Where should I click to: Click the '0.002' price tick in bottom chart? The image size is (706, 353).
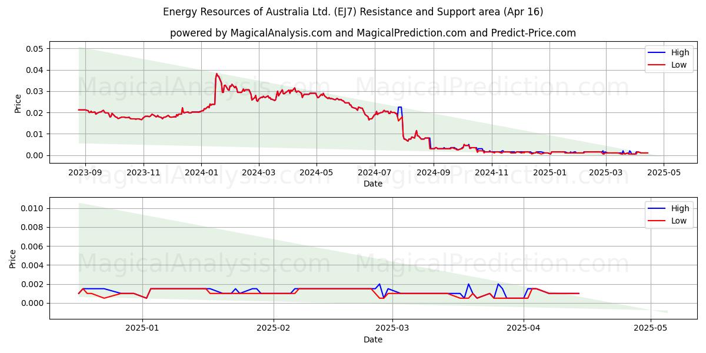(x=32, y=284)
